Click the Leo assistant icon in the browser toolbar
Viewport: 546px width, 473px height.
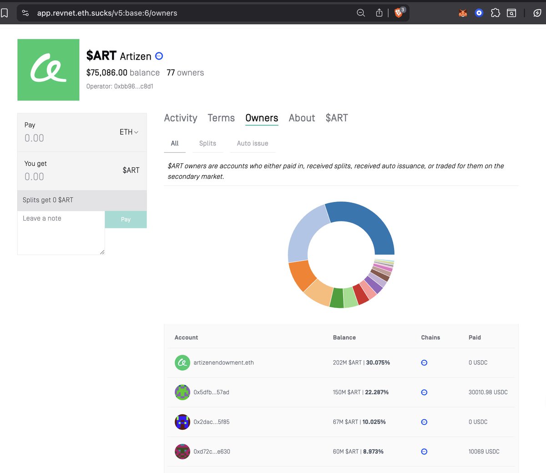coord(537,13)
